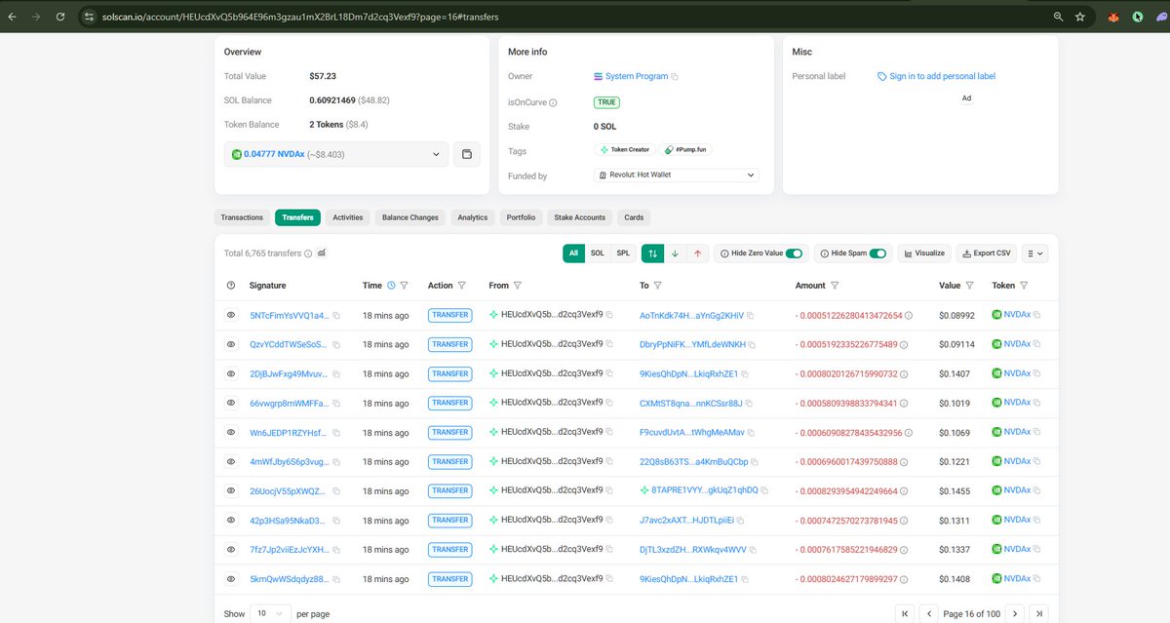Image resolution: width=1170 pixels, height=623 pixels.
Task: Preview transaction QzvYCddTWSeSoS with eye icon
Action: 231,344
